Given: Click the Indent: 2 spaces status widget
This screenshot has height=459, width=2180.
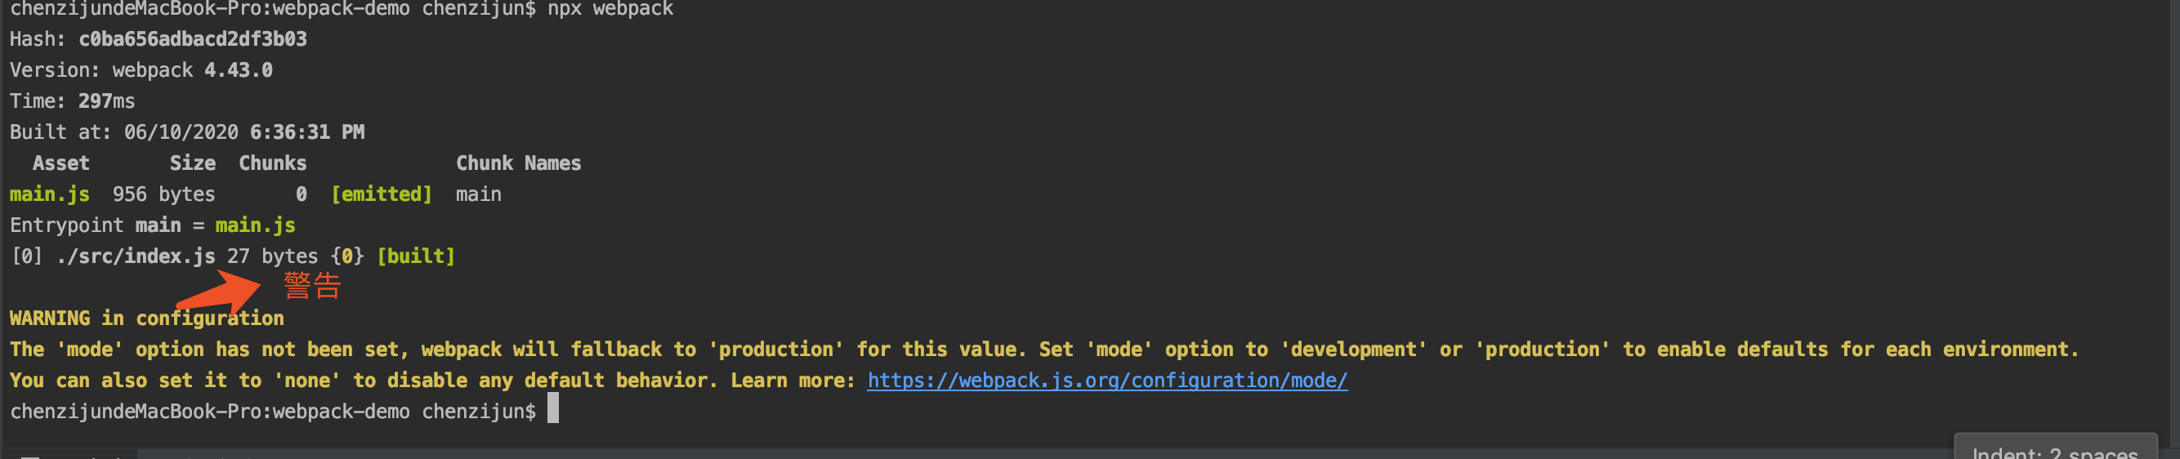Looking at the screenshot, I should click(x=2055, y=449).
